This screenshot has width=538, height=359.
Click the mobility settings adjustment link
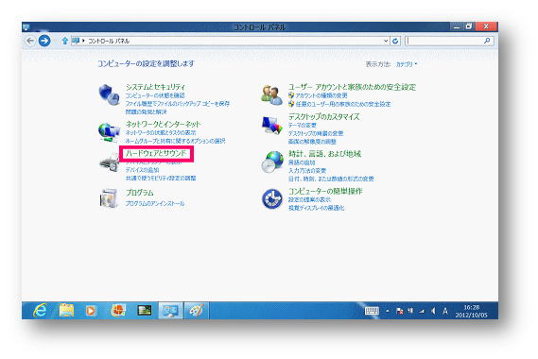click(161, 179)
